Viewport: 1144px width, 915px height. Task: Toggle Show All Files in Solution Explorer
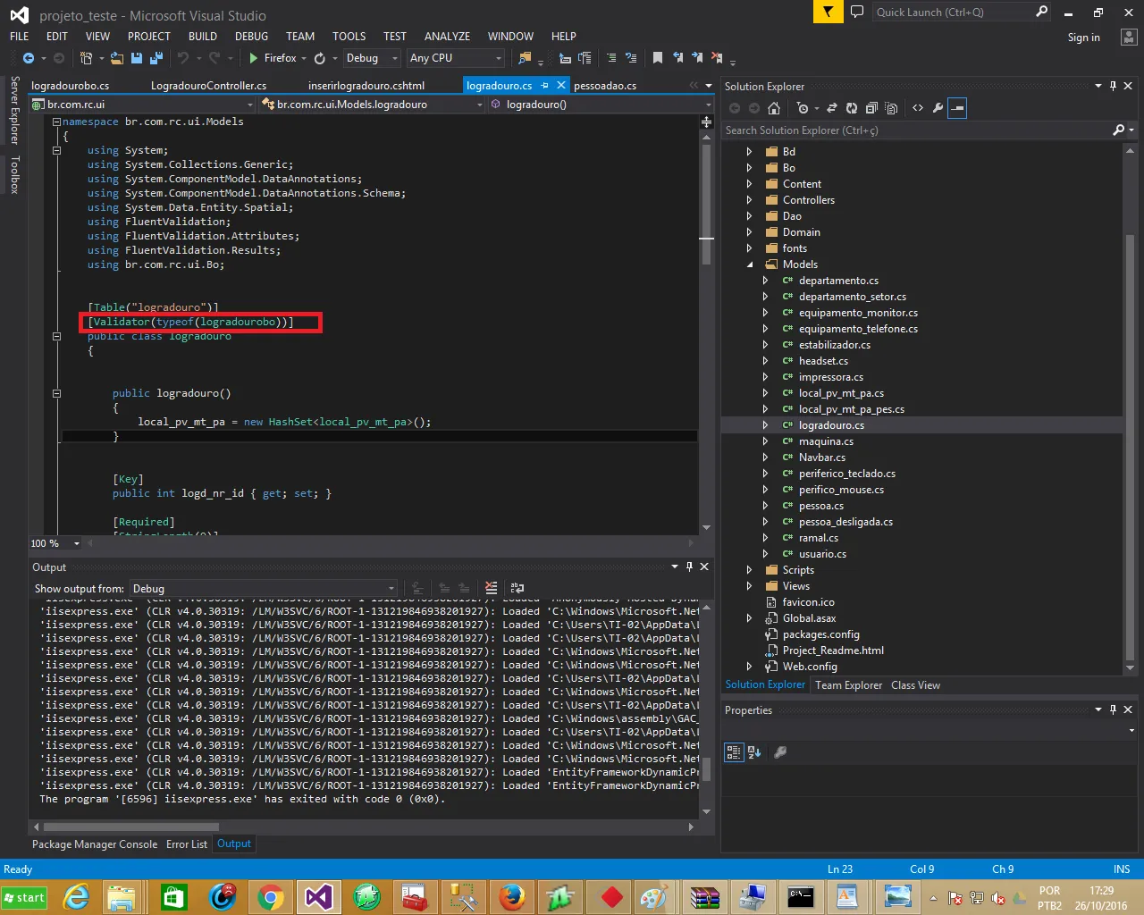pos(891,108)
